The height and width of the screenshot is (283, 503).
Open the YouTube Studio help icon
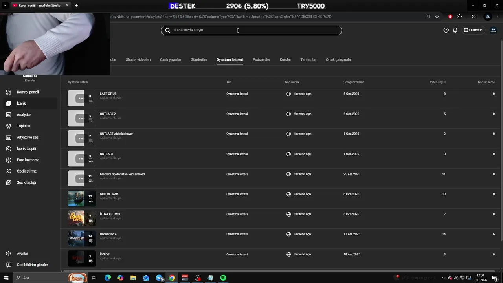point(446,30)
